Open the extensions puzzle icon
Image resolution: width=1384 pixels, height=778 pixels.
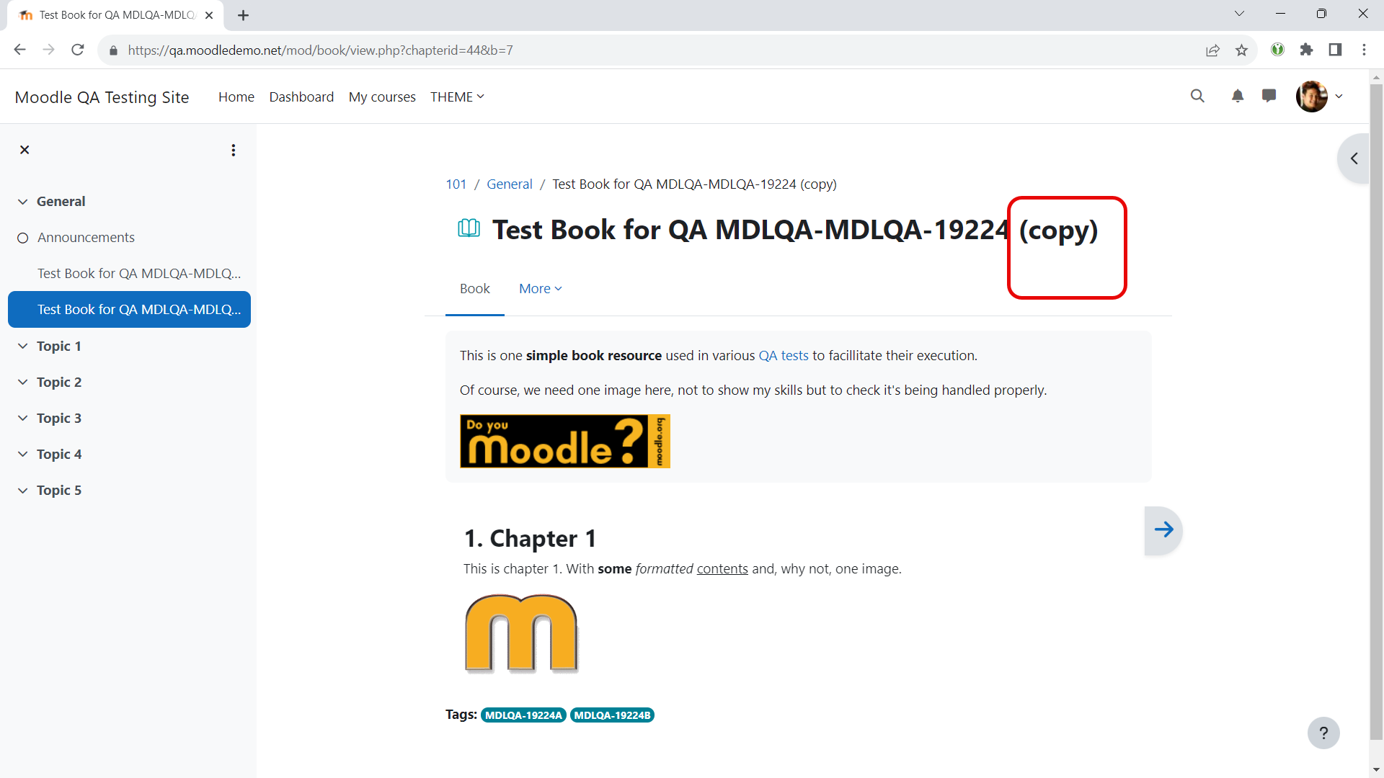point(1306,50)
